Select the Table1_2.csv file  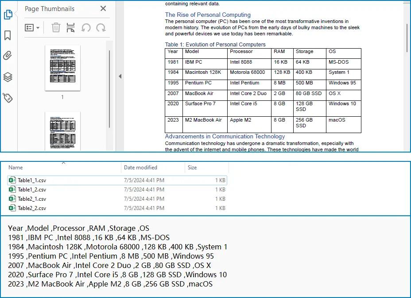click(117, 189)
